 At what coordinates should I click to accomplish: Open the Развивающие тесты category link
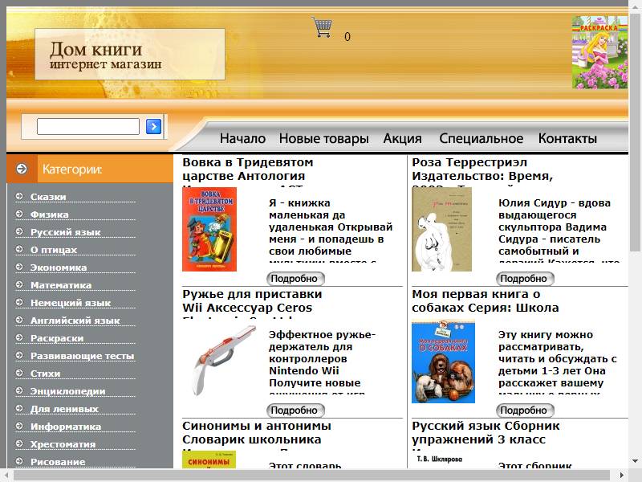(x=83, y=355)
